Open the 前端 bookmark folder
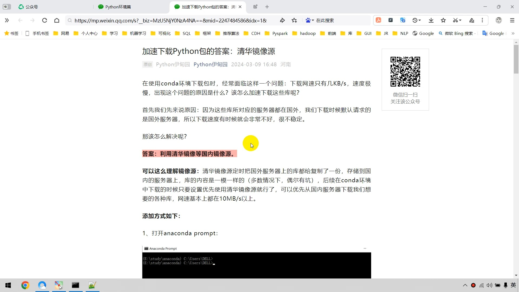 (x=328, y=33)
